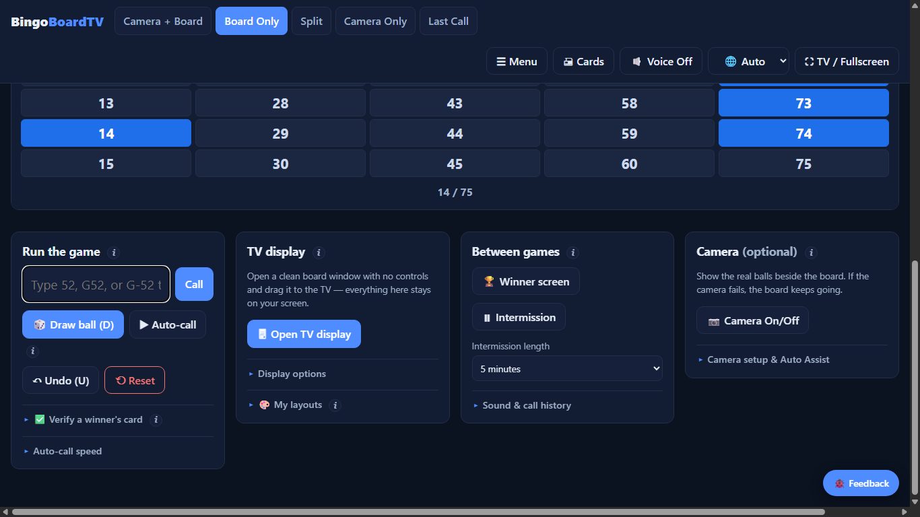Start Intermission with the pause button
The image size is (920, 517).
[519, 317]
